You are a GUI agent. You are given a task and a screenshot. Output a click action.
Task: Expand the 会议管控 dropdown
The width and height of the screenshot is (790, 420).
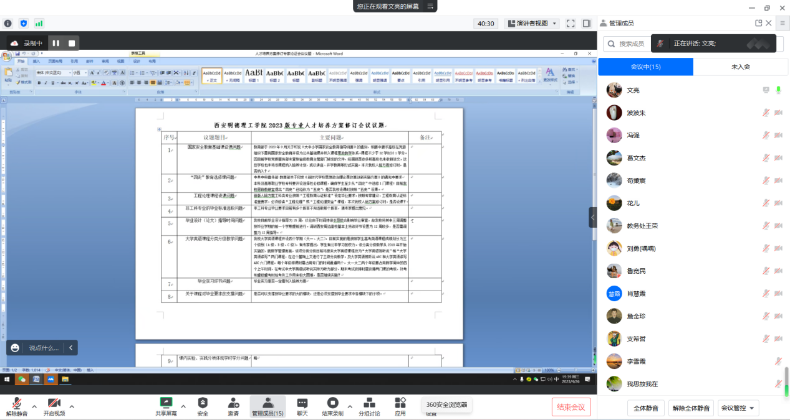click(x=739, y=408)
